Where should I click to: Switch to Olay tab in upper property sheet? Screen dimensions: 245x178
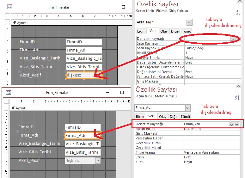tap(164, 31)
